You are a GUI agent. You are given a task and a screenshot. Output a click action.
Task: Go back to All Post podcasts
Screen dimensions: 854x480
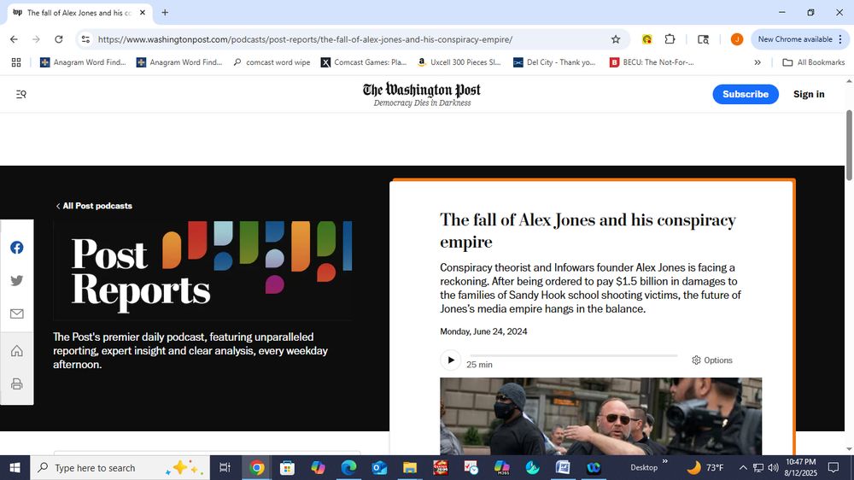click(x=94, y=206)
